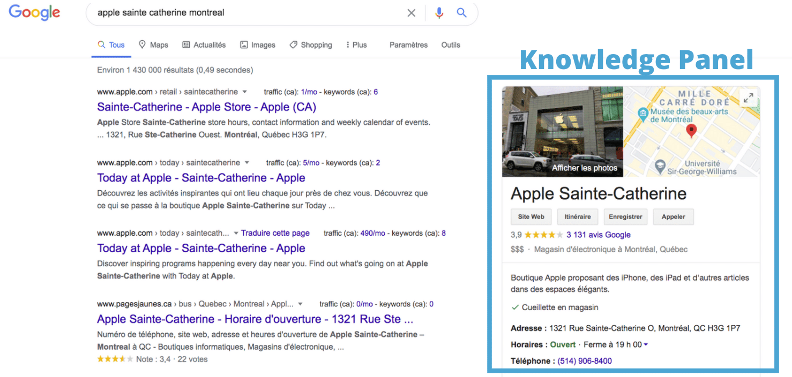Click the Google logo
This screenshot has height=377, width=792.
pos(34,12)
